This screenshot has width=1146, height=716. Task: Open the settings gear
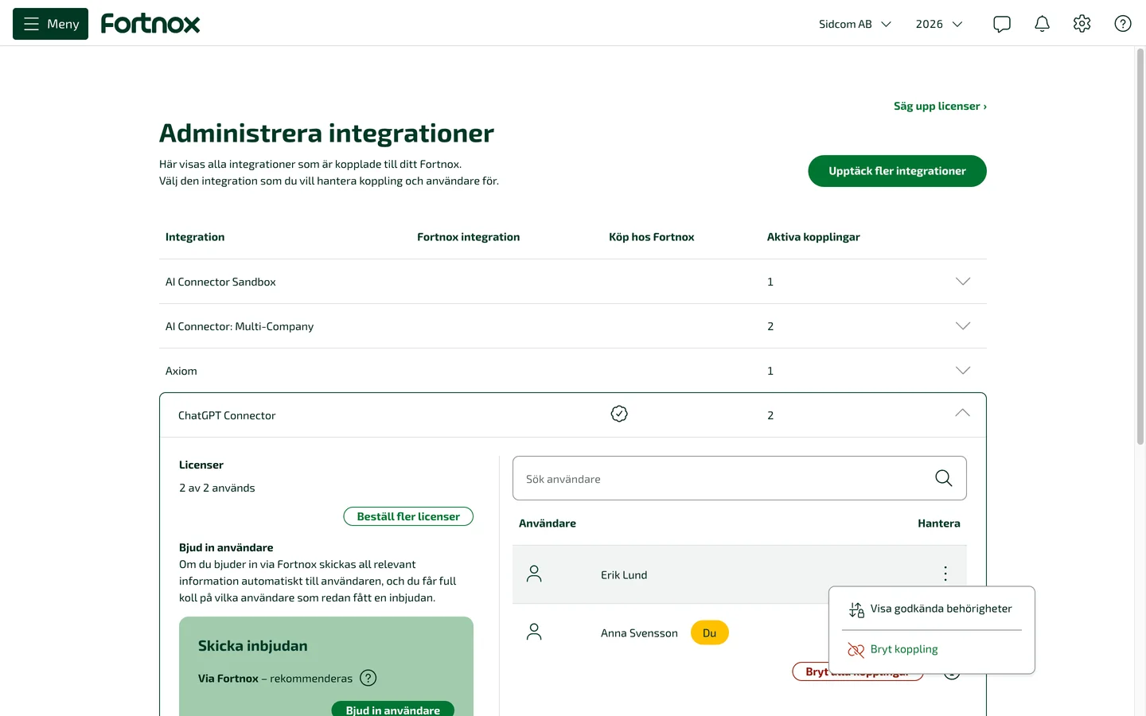1082,24
